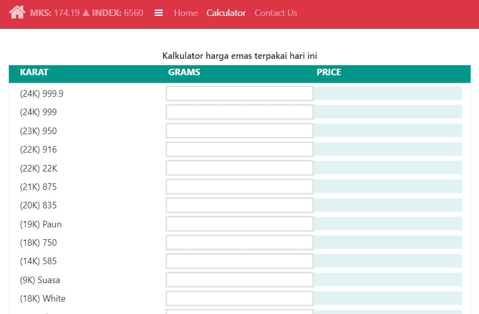Viewport: 479px width, 314px height.
Task: Click price field for (22K) 916
Action: click(x=388, y=149)
